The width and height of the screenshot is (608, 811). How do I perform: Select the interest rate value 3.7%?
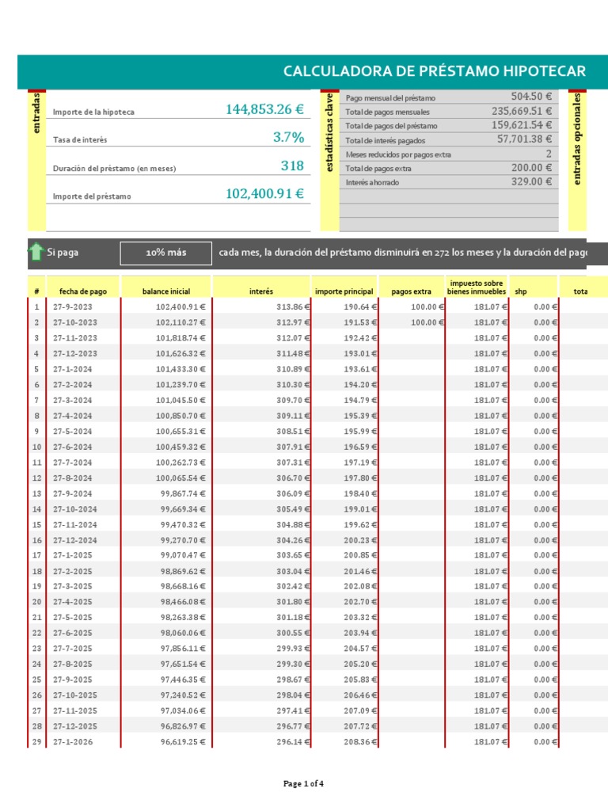click(288, 137)
